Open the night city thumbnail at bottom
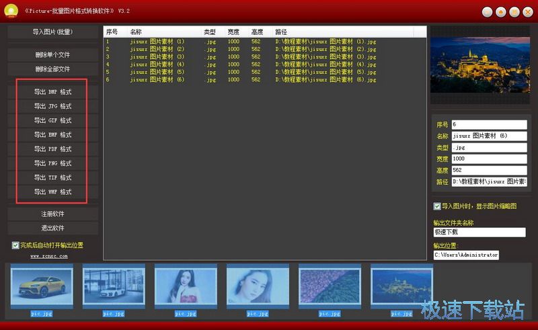538x330 pixels. 401,287
